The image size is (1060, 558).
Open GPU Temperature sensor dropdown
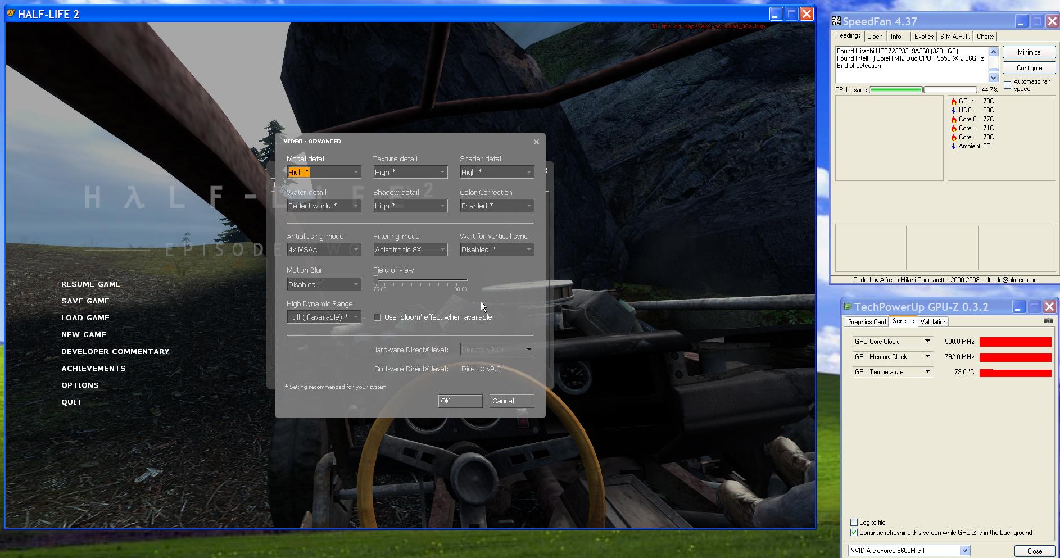pyautogui.click(x=928, y=372)
